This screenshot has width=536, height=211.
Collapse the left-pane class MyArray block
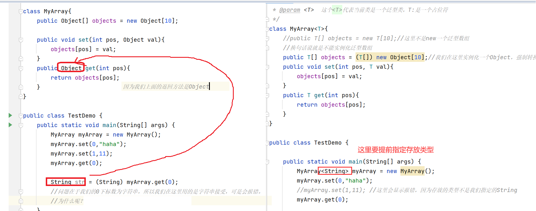point(21,11)
